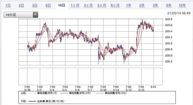Click the active 10日 tab
The image size is (193, 105).
tap(62, 5)
